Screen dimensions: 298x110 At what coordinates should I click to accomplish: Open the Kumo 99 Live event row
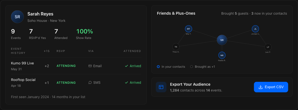pyautogui.click(x=76, y=66)
